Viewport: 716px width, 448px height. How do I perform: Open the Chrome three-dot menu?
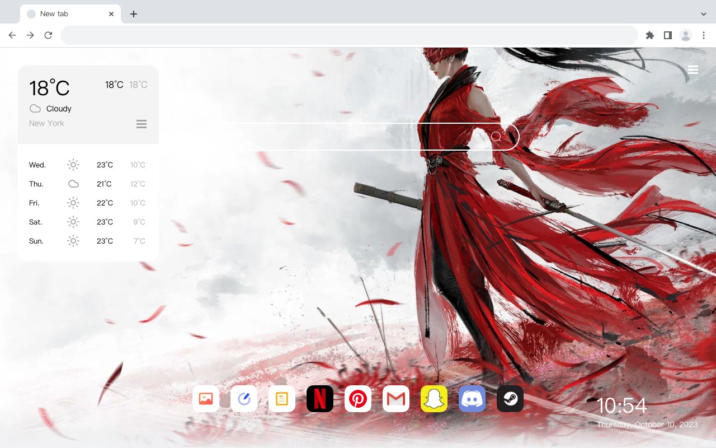(x=704, y=35)
